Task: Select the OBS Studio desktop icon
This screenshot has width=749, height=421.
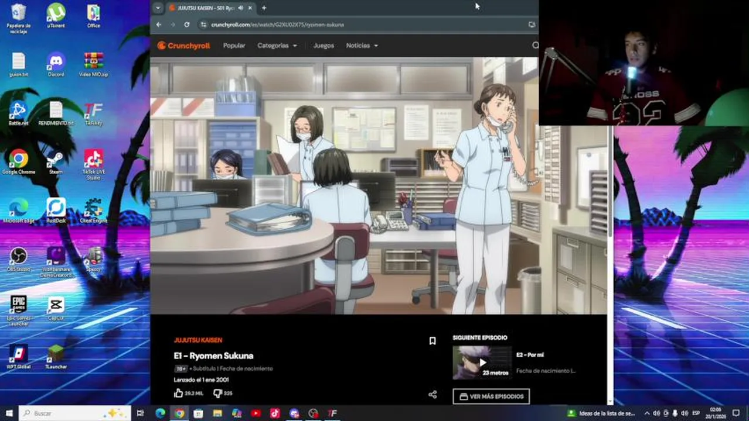Action: [x=18, y=260]
